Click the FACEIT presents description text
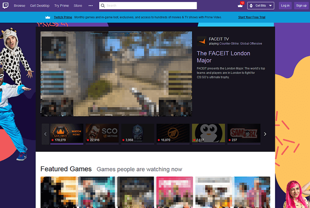The width and height of the screenshot is (310, 208). coord(231,73)
